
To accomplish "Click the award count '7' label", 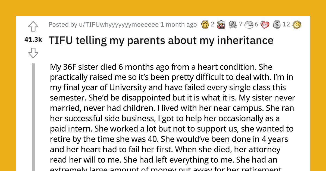I will [240, 24].
